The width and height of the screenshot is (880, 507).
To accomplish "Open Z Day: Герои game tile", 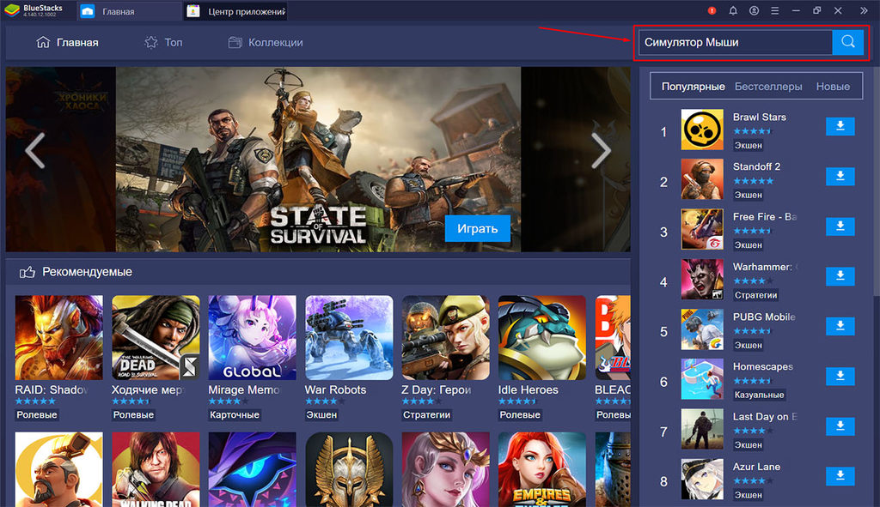I will pyautogui.click(x=446, y=338).
